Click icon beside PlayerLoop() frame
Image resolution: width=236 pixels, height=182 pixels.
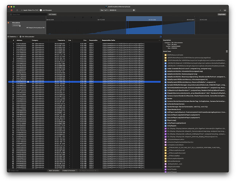(x=165, y=120)
